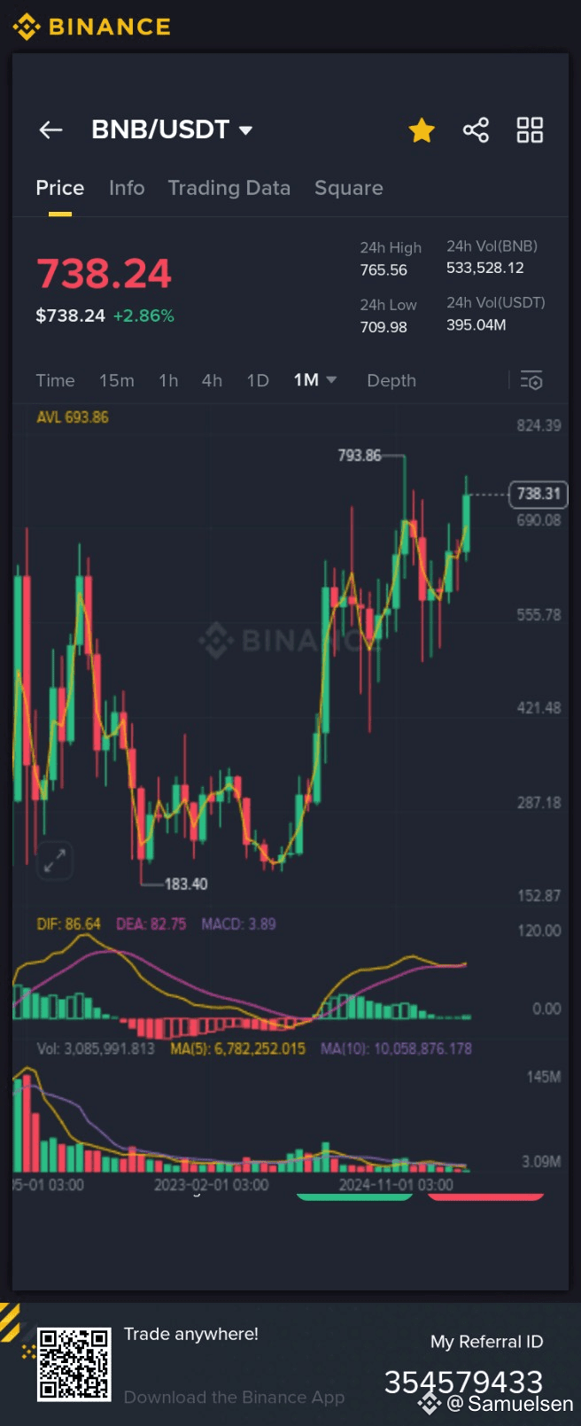Click the 2024-11-01 03:00 axis date

tap(396, 1184)
